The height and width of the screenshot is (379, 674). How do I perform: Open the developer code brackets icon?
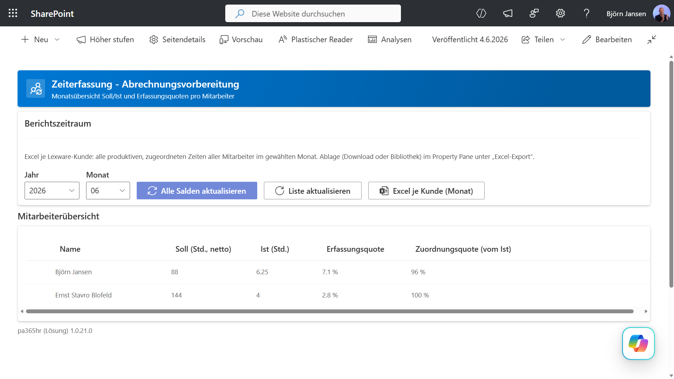481,13
